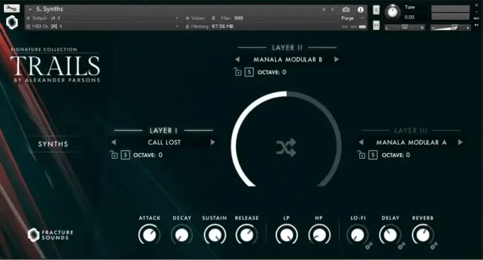
Task: Toggle the lock icon for Layer II
Action: point(237,72)
